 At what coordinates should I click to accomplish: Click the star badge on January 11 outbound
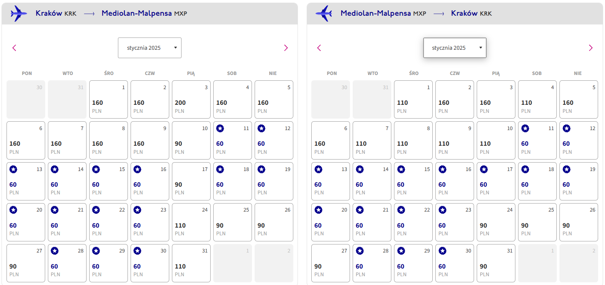click(220, 129)
